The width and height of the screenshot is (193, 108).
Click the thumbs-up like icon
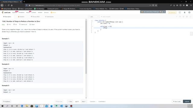[8, 25]
